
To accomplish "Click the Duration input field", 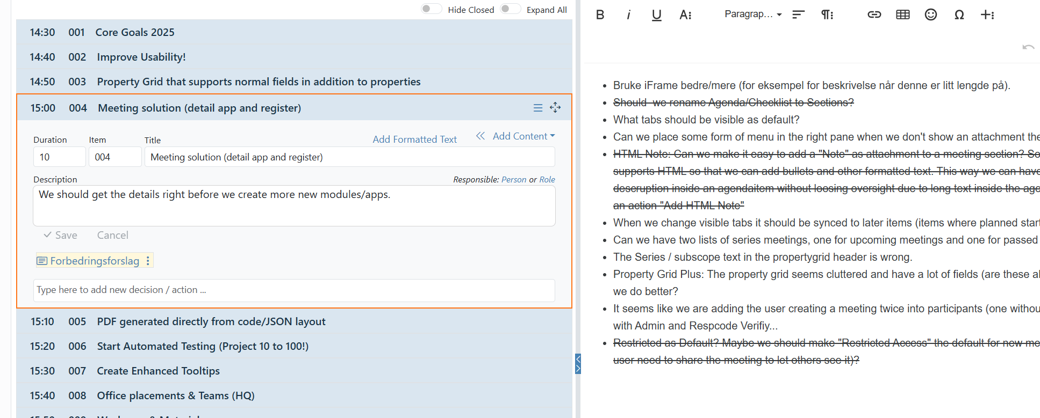I will coord(59,157).
